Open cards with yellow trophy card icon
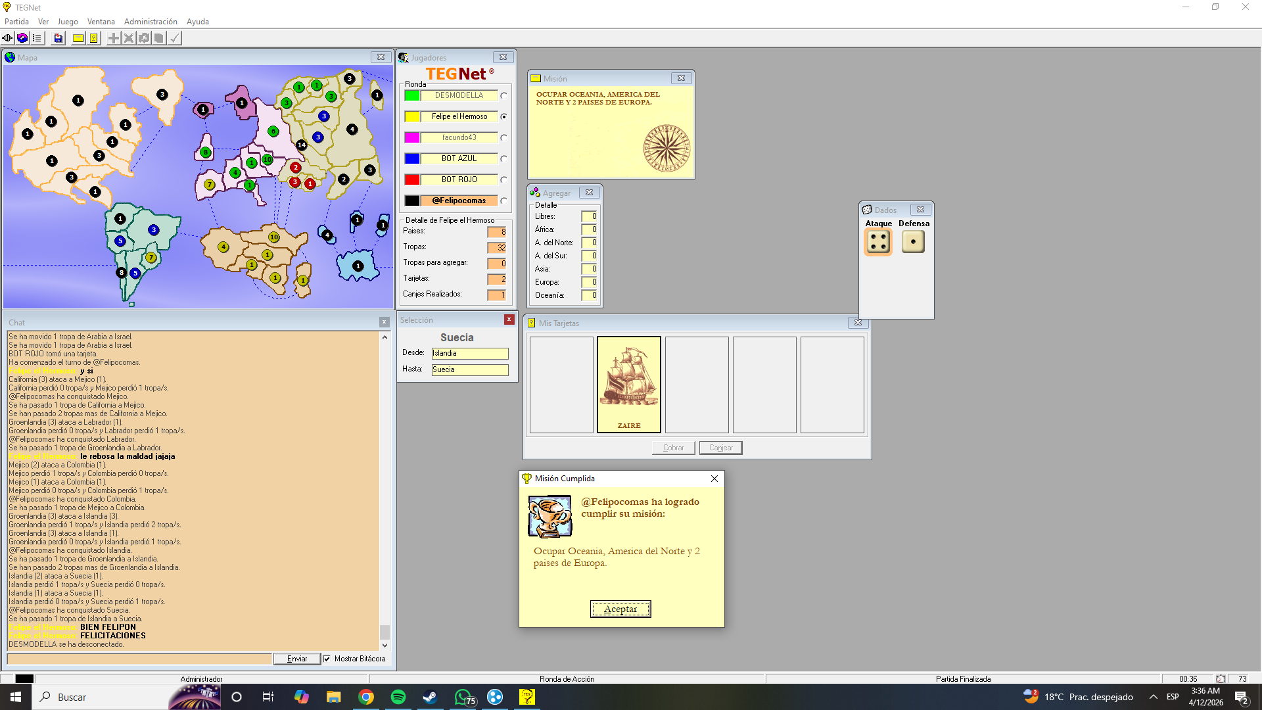The image size is (1262, 710). pos(94,38)
